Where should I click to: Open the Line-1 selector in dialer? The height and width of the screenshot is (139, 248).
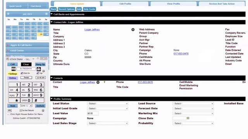26,105
